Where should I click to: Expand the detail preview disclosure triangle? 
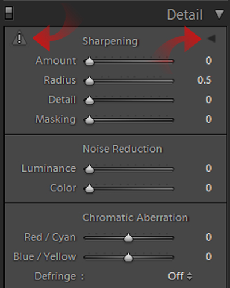(x=212, y=39)
